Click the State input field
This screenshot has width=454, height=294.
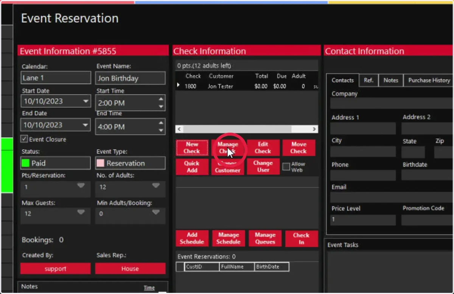tap(413, 152)
